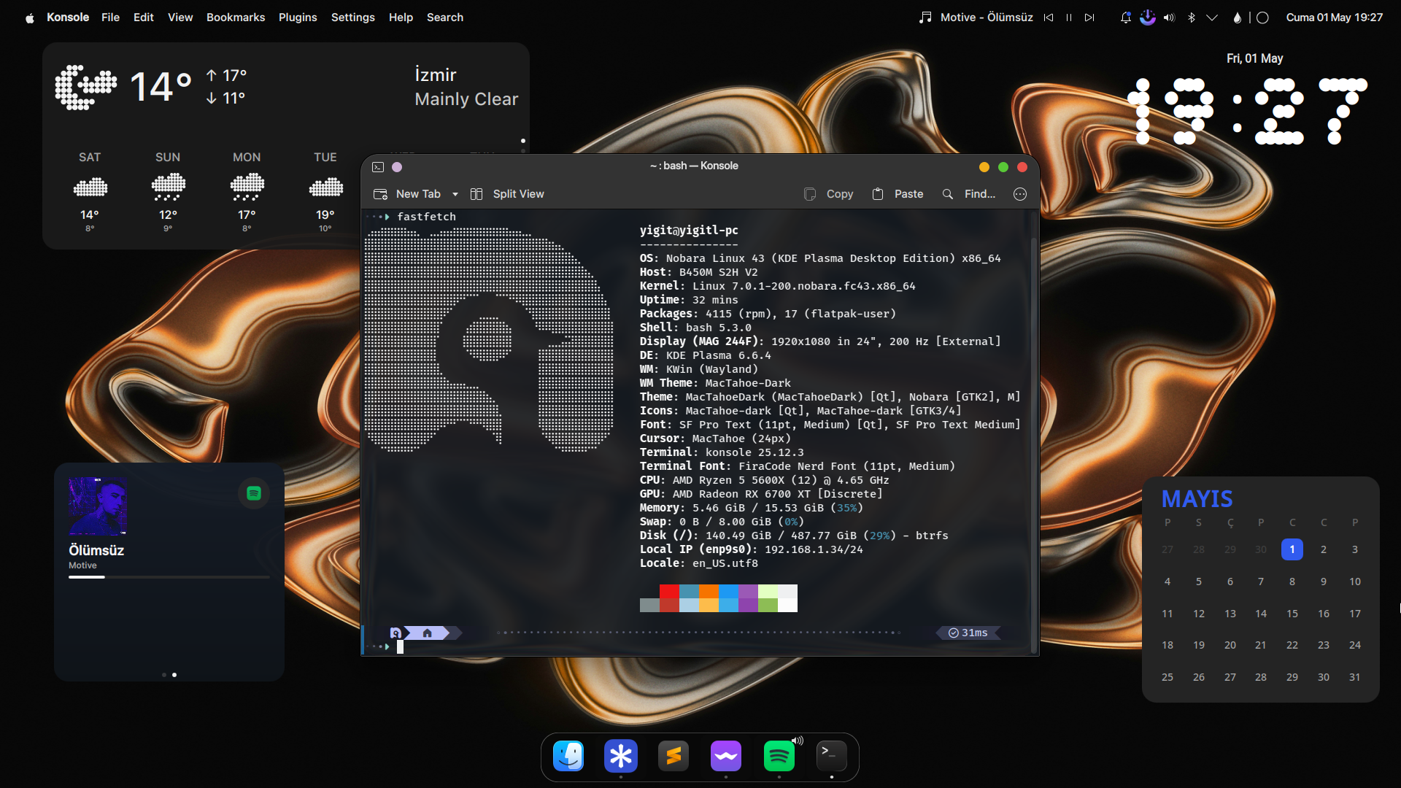
Task: Skip to next track in menu bar
Action: (1089, 18)
